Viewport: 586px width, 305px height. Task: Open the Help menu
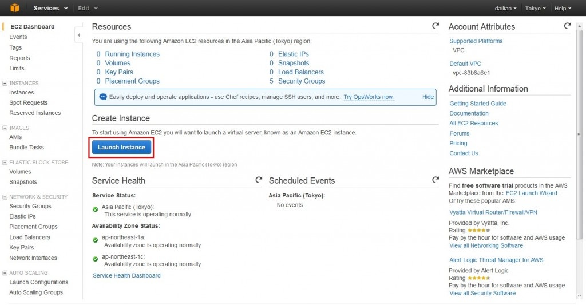click(563, 8)
